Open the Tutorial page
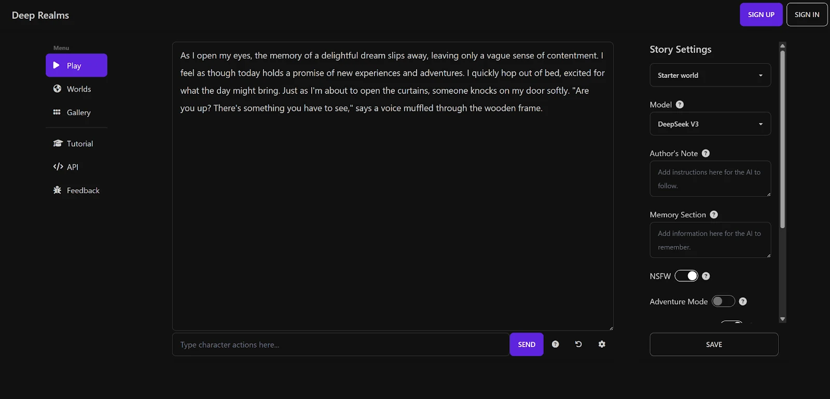This screenshot has height=399, width=830. click(x=79, y=144)
